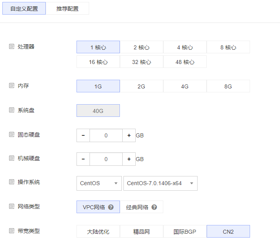Click the list icon next to 处理器

tap(11, 46)
